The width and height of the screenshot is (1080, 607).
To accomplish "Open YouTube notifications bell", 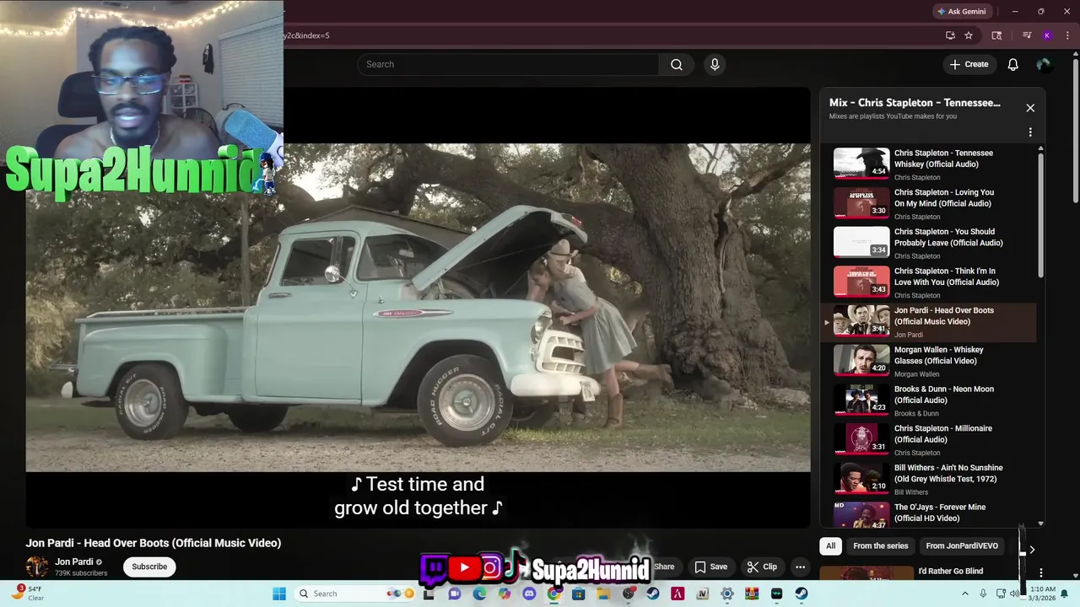I will click(x=1012, y=64).
